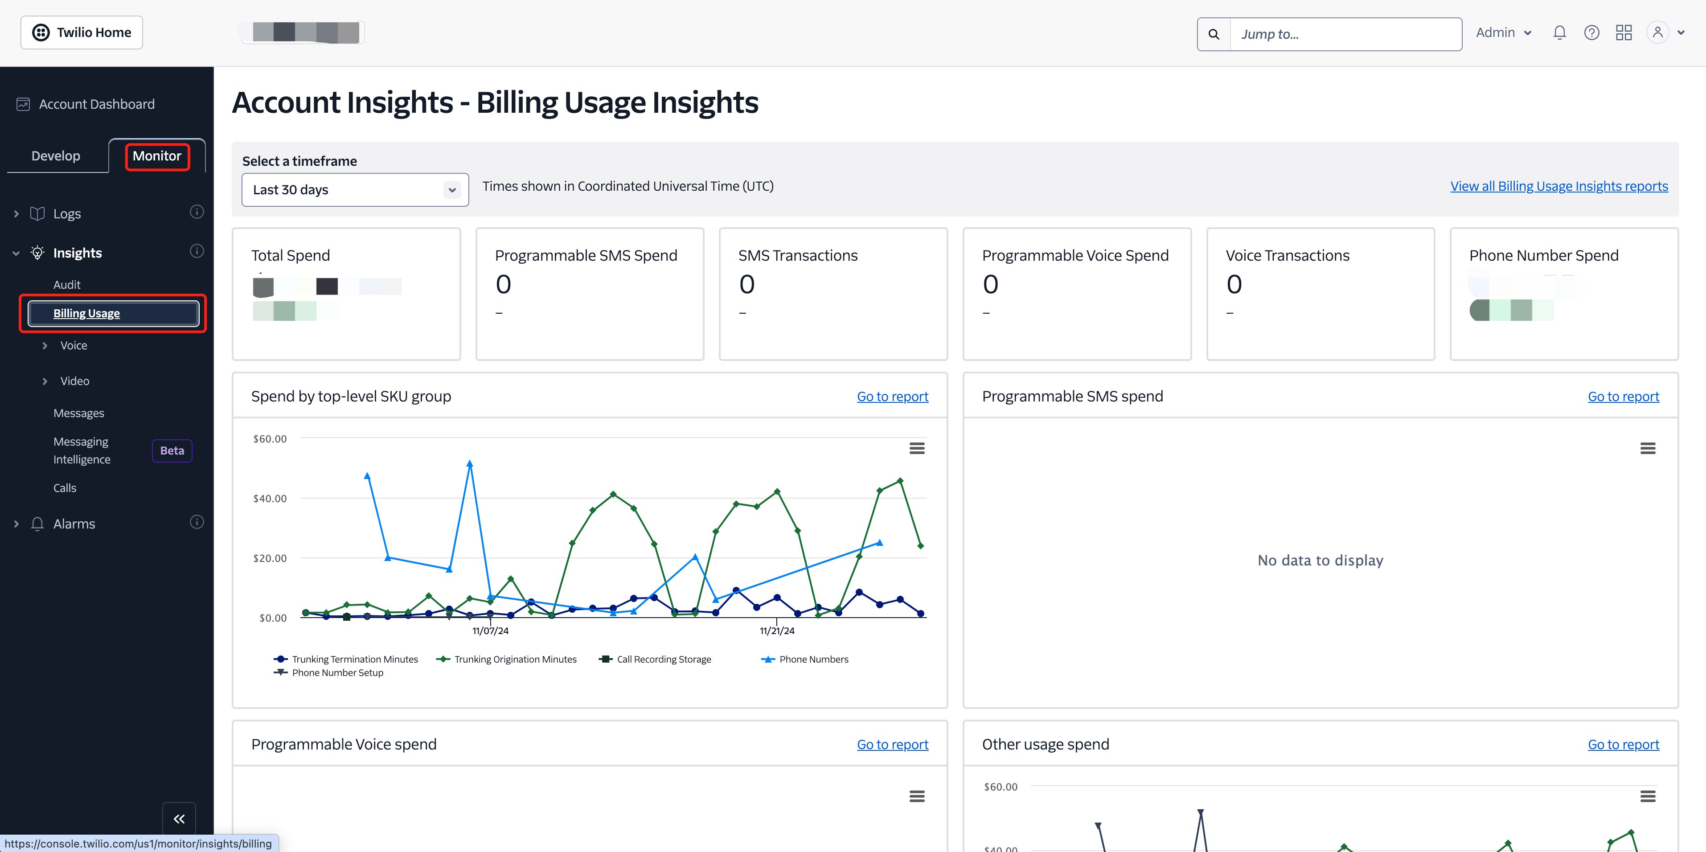The width and height of the screenshot is (1706, 852).
Task: Focus the Jump to search field
Action: 1346,34
